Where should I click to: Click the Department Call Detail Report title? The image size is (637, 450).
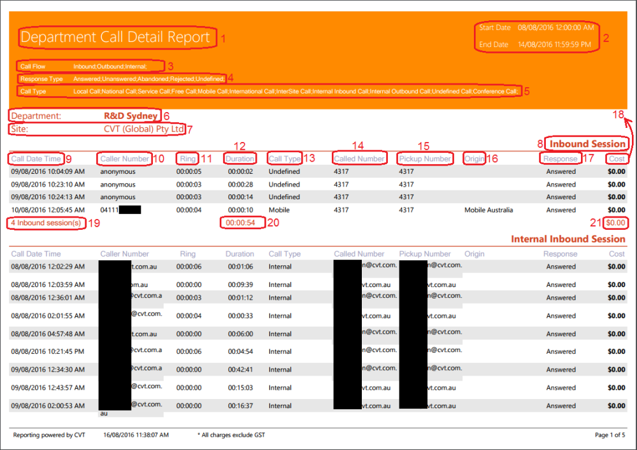(x=115, y=37)
